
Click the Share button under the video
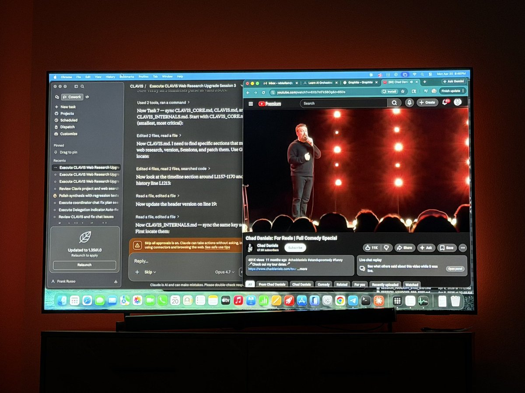pos(405,248)
